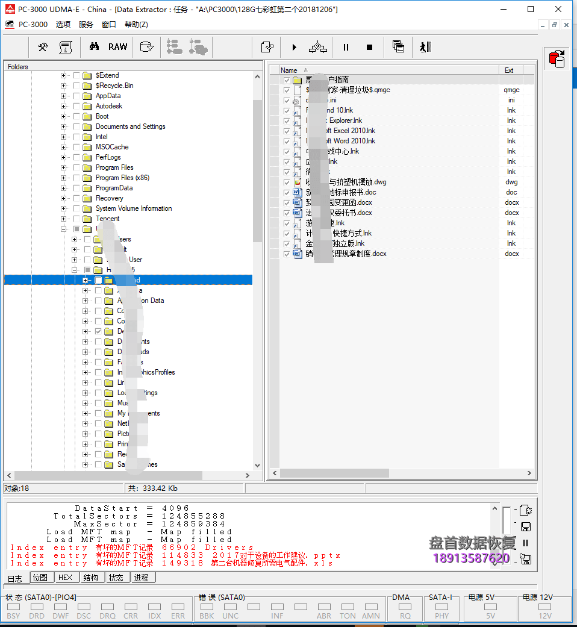Sort file list by Name column
This screenshot has width=577, height=627.
[388, 70]
